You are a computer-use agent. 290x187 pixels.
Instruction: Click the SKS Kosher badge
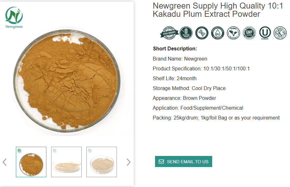pos(280,33)
